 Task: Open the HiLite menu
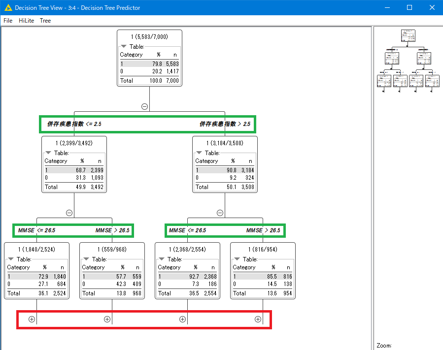pyautogui.click(x=26, y=21)
